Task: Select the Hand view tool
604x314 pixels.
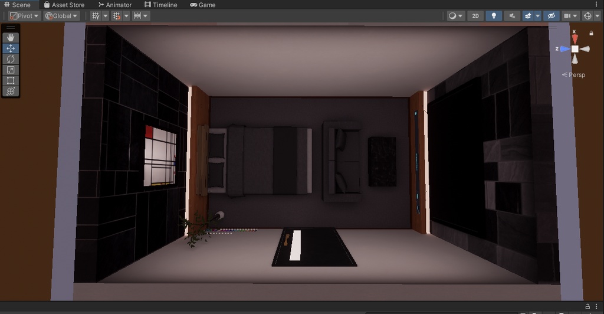Action: (11, 37)
